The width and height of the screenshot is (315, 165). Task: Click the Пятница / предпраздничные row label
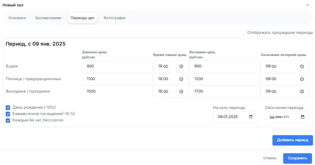pos(34,79)
